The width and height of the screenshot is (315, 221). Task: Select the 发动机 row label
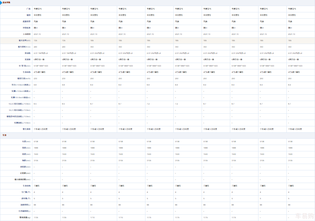tap(28, 53)
